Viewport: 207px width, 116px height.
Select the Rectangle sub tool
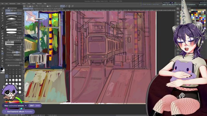(x=14, y=30)
